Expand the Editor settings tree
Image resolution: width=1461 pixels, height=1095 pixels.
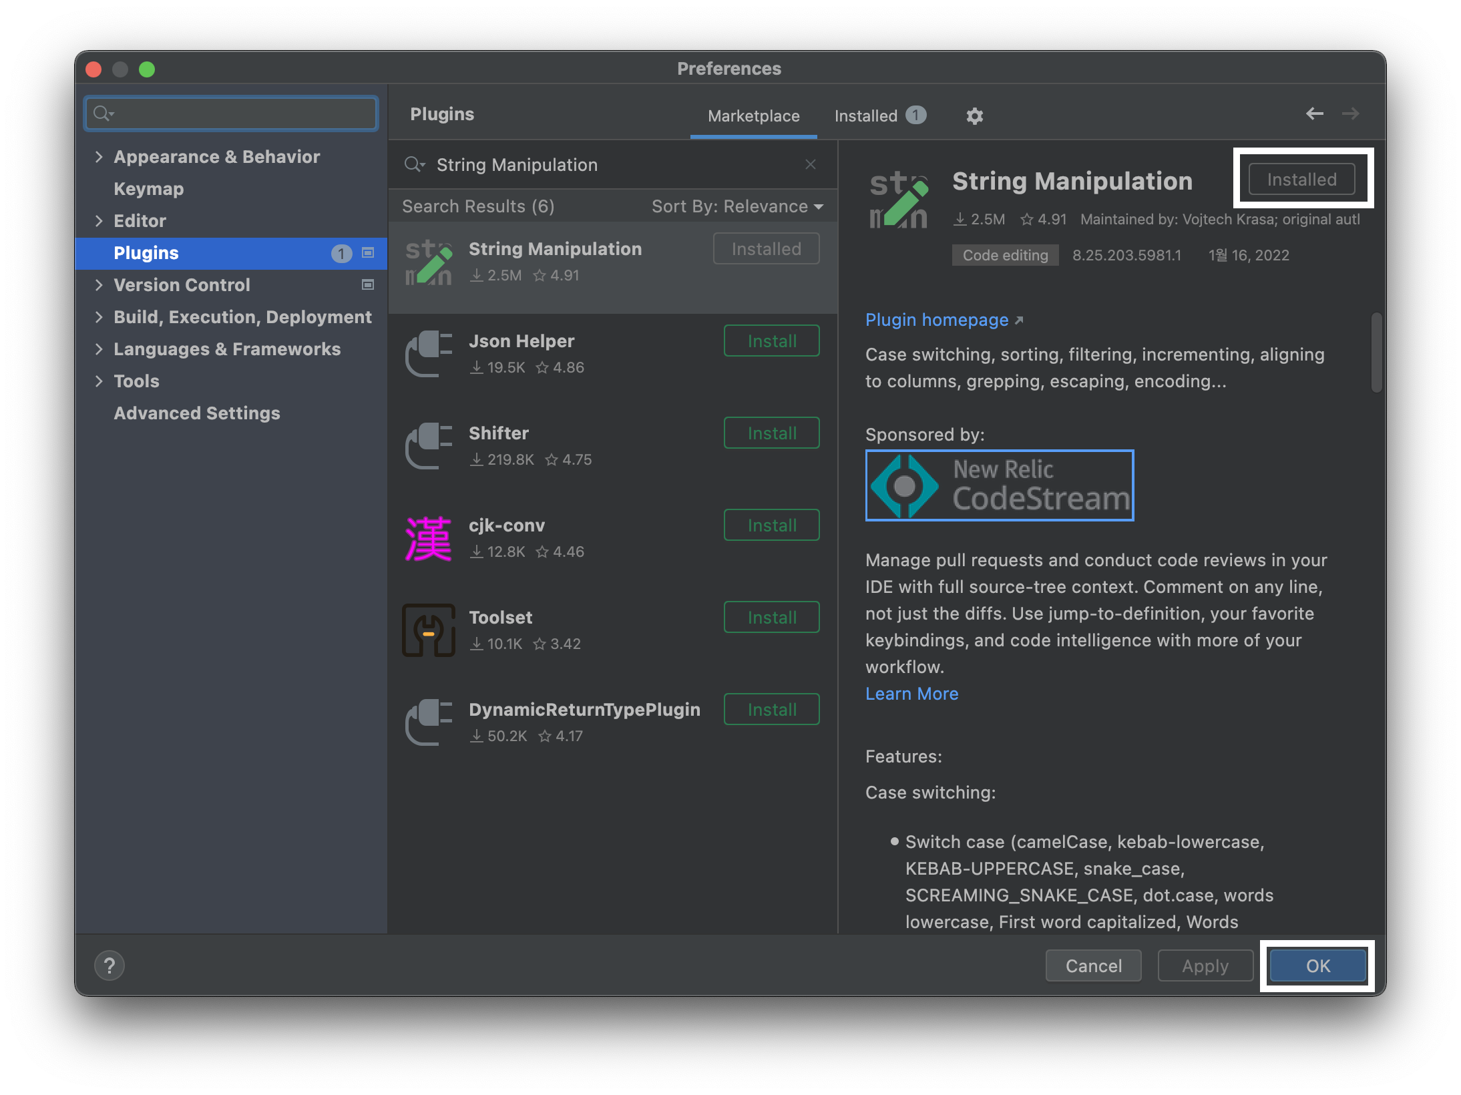coord(99,221)
